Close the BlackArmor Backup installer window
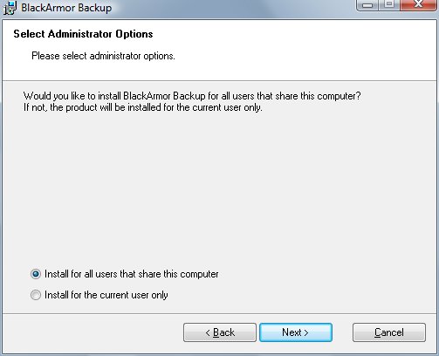 [419, 4]
